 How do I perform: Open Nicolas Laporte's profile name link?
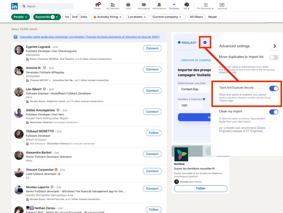point(37,187)
